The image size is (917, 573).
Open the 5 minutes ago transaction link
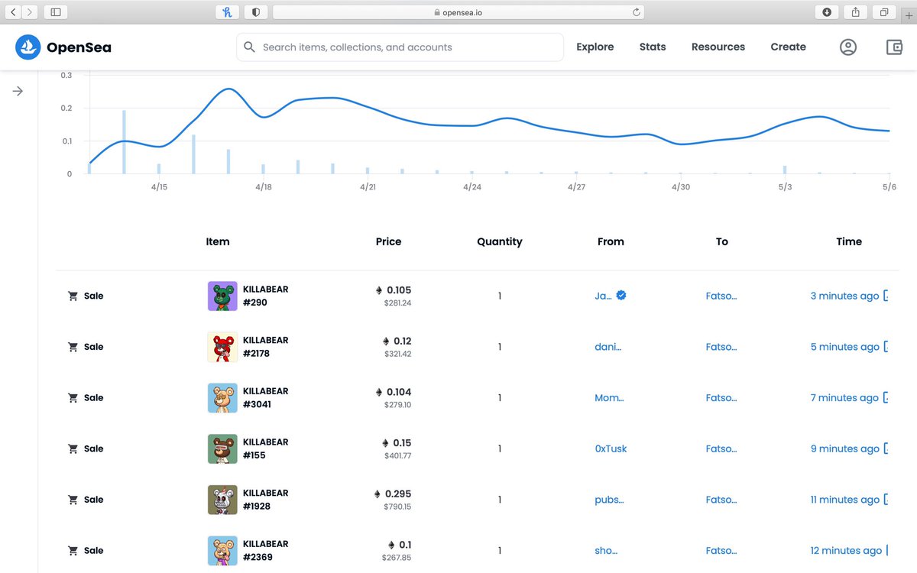coord(844,347)
